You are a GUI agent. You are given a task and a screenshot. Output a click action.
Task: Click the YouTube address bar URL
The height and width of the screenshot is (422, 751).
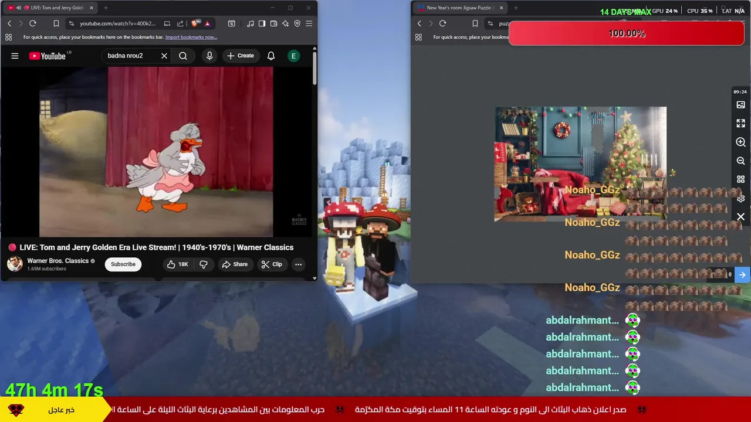tap(118, 23)
